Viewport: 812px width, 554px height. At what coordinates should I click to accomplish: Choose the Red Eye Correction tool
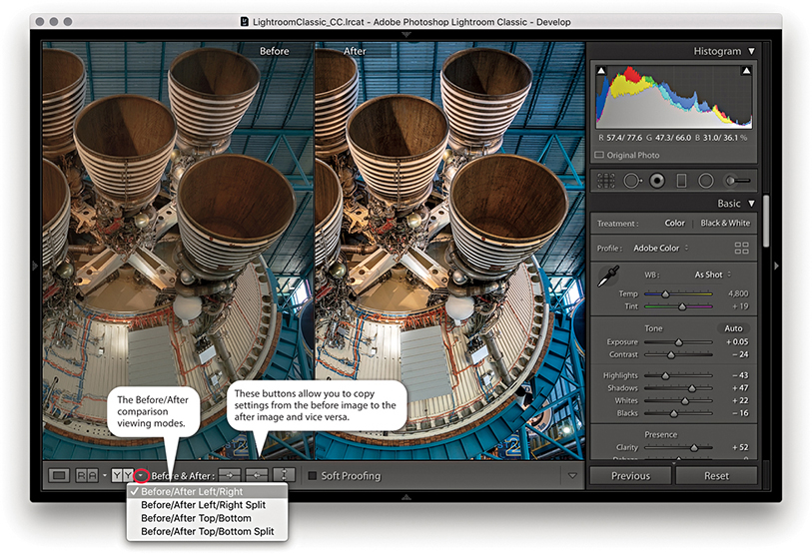[657, 181]
